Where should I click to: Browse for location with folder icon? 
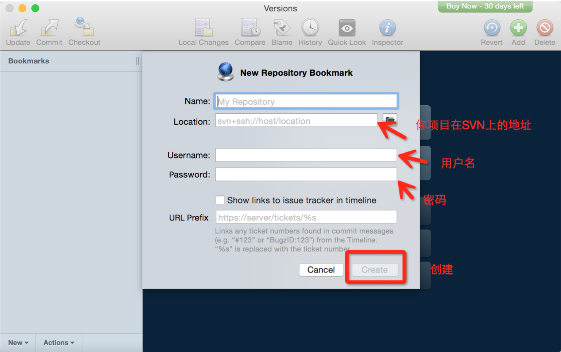click(390, 120)
